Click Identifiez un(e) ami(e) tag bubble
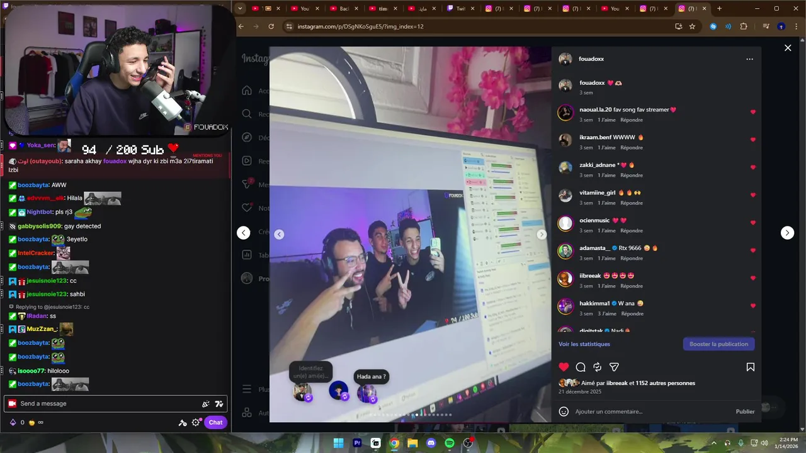Screen dimensions: 806x453 pyautogui.click(x=310, y=372)
